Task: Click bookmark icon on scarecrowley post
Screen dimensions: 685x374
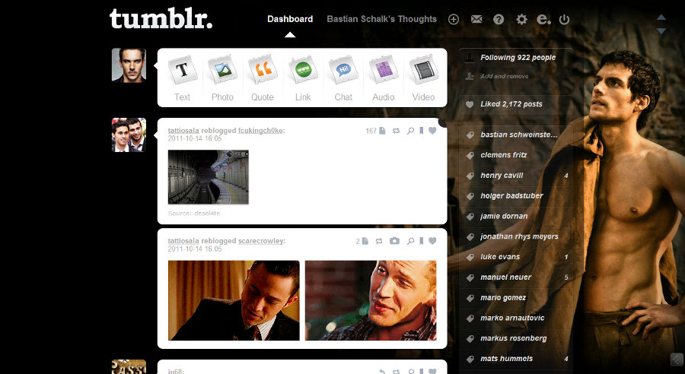Action: 421,241
